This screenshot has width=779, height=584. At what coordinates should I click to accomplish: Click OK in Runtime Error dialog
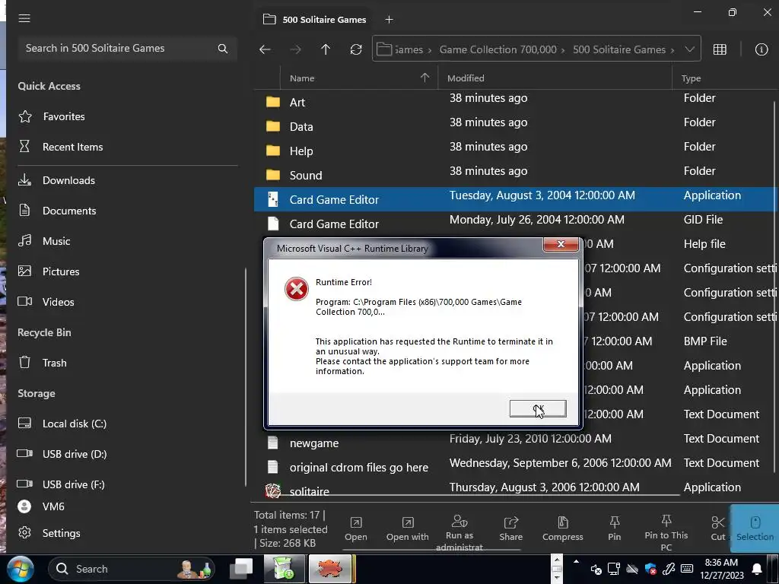click(x=538, y=408)
